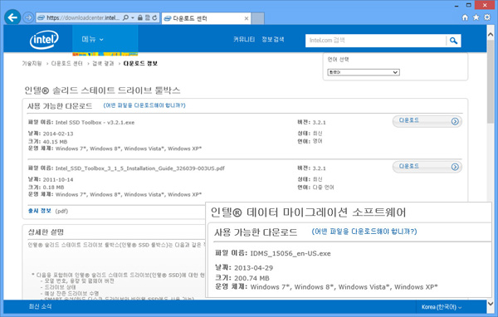Open the 언어 선택 language combo box

(364, 72)
